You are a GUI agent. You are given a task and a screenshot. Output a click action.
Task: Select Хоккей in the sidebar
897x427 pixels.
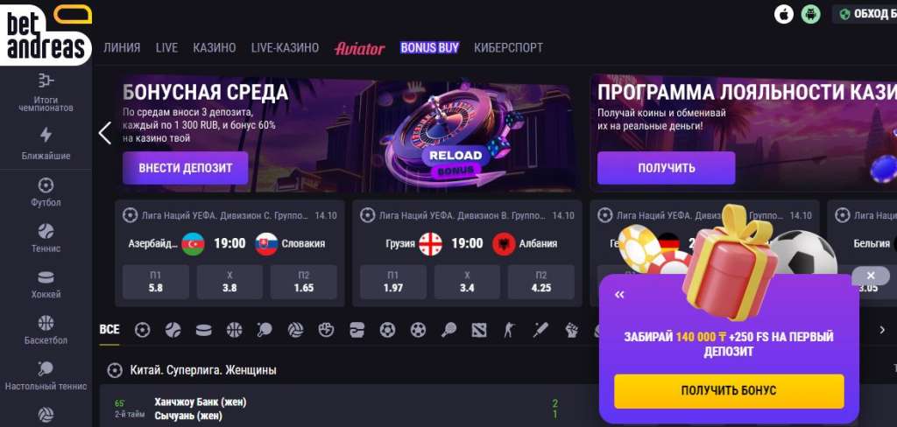(x=46, y=284)
